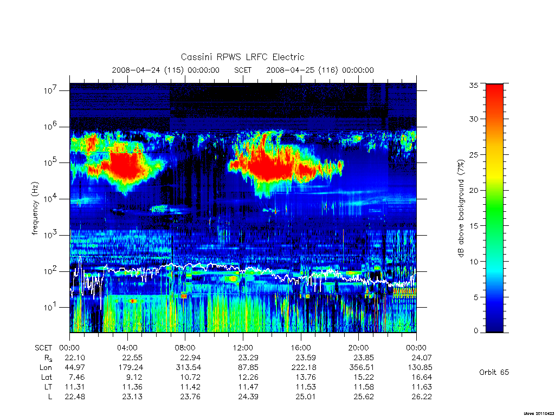Click the L value '26.22'
Screen dimensions: 555x416
422,397
